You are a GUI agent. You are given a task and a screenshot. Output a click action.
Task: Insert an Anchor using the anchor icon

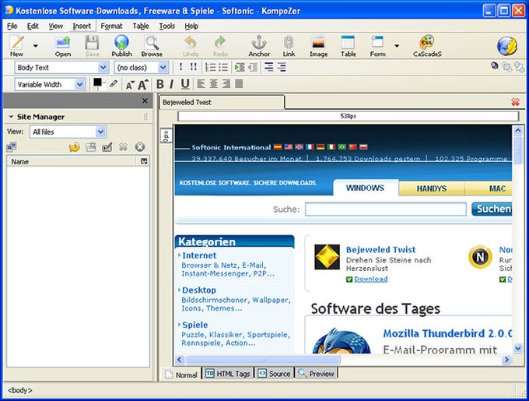pos(259,46)
